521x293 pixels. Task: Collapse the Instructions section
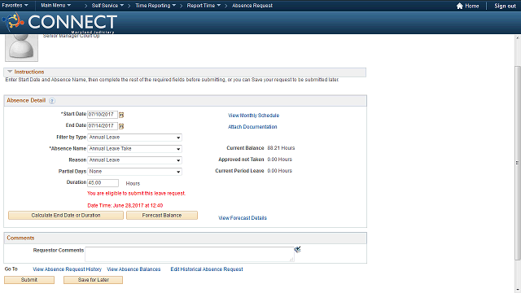tap(10, 72)
